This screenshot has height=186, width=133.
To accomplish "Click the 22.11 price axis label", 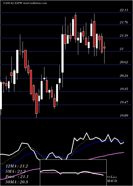I will (124, 10).
